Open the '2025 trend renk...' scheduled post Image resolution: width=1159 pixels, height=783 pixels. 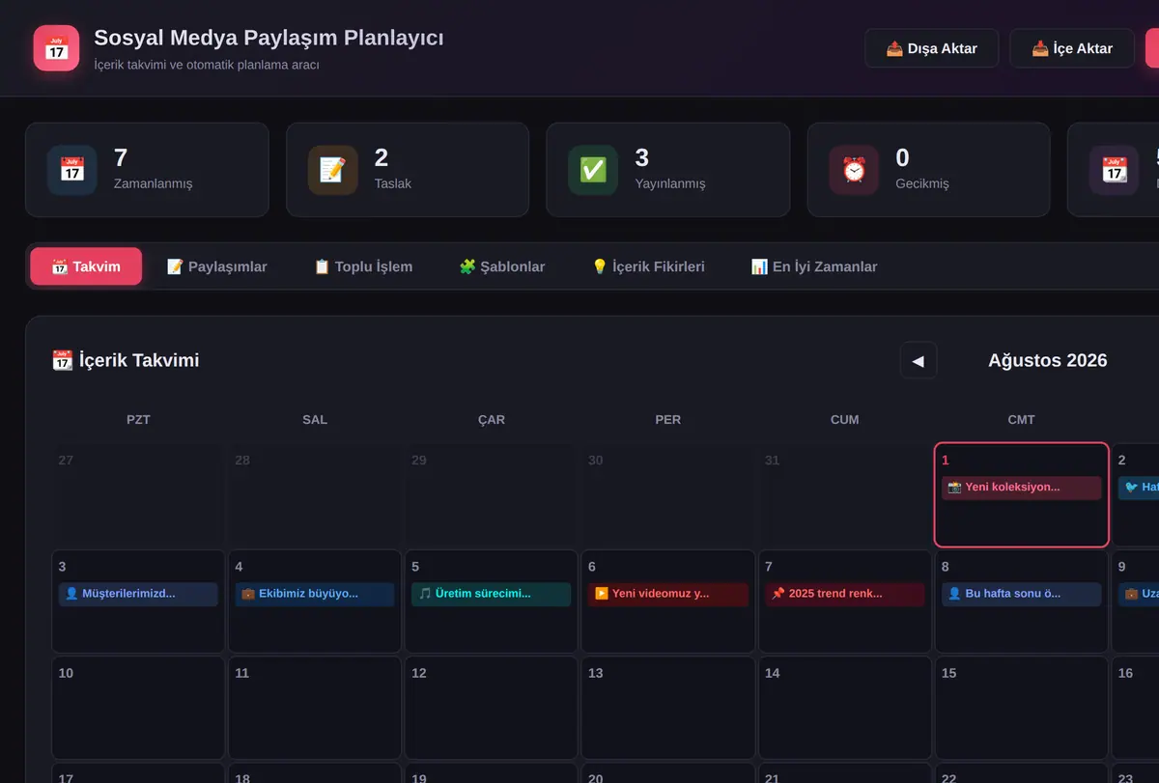coord(845,594)
